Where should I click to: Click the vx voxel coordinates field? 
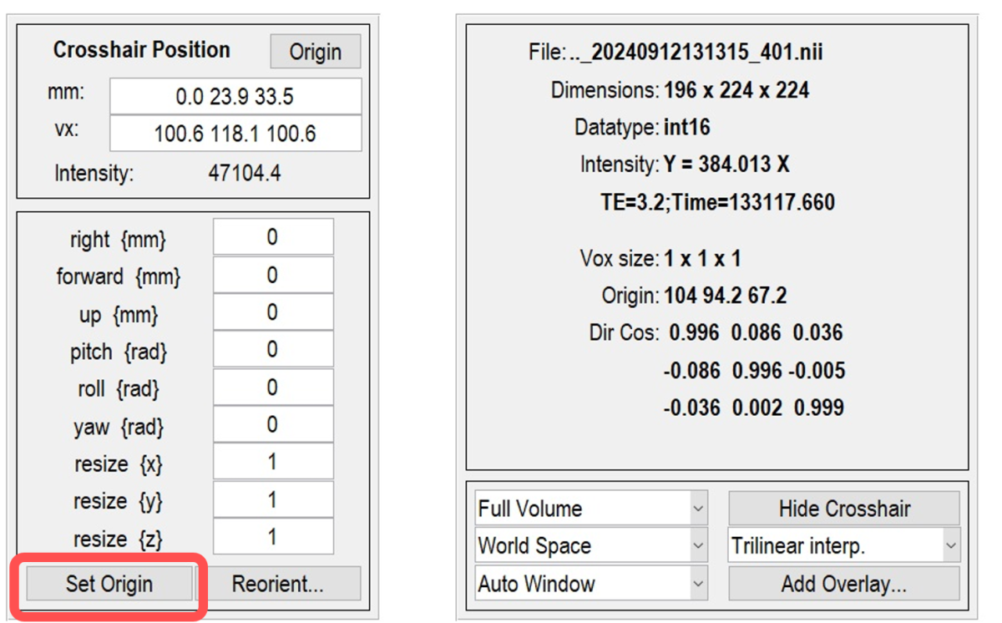[235, 134]
